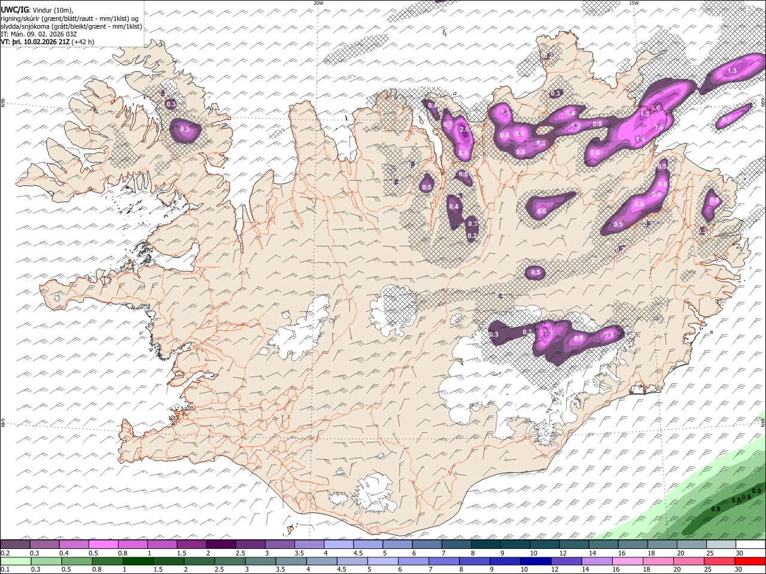Pick the light grey swatch at 25, top row
The height and width of the screenshot is (574, 766).
[x=721, y=544]
